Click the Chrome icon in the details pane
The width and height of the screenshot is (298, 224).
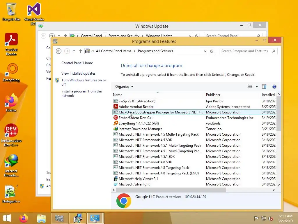coord(124,201)
